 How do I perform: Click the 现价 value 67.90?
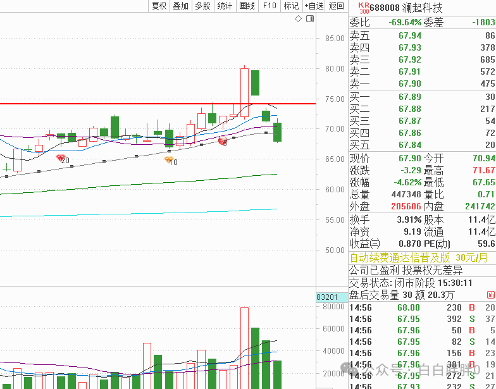tap(410, 158)
